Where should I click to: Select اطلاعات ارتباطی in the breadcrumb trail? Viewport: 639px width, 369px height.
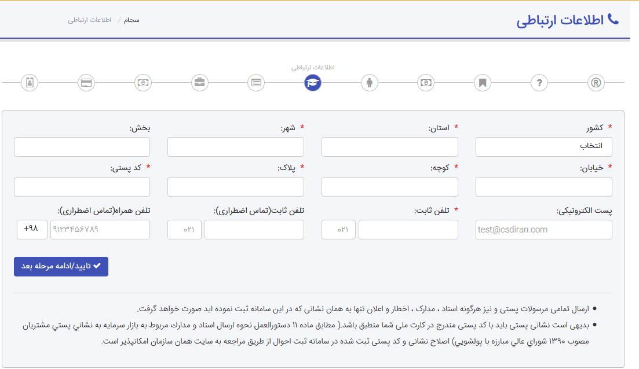tap(88, 19)
